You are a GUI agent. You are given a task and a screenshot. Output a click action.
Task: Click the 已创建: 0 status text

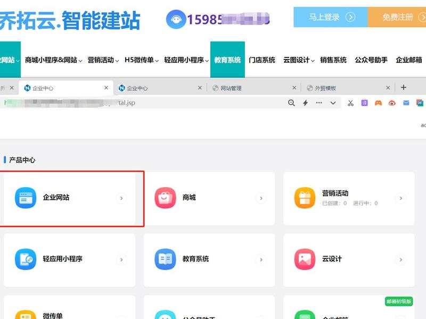[x=334, y=203]
